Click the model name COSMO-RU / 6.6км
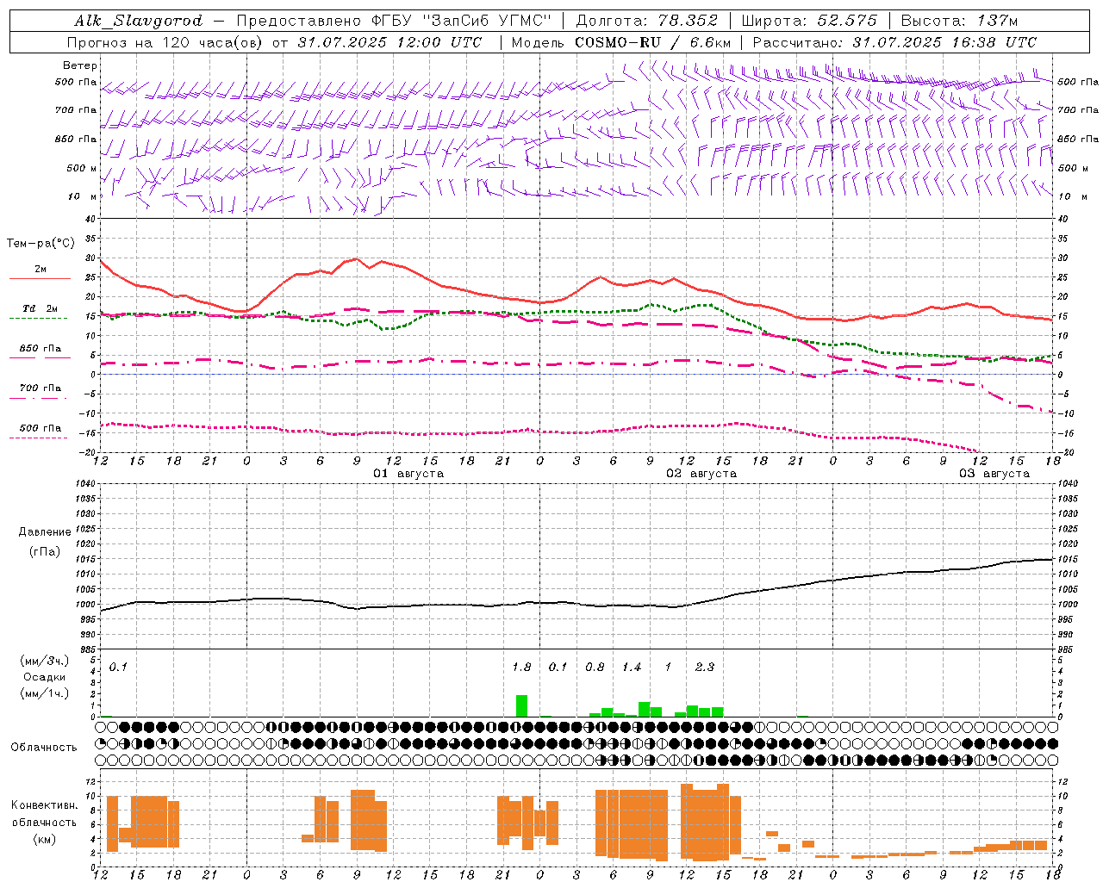The height and width of the screenshot is (882, 1103). [653, 42]
